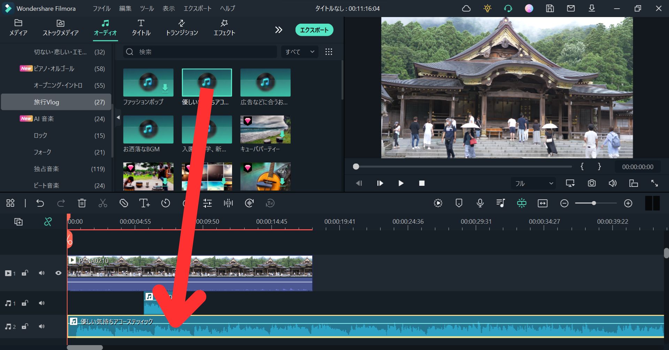Zoom the timeline to fit the window

(x=543, y=203)
